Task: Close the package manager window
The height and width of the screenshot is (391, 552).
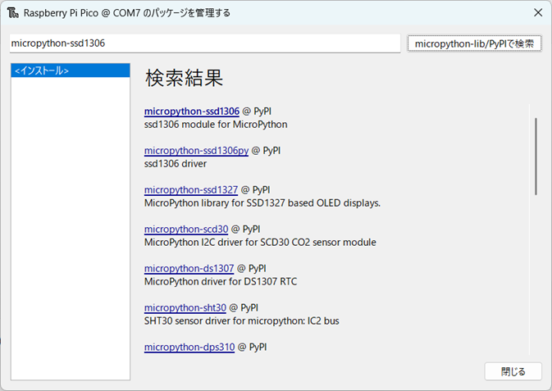Action: point(538,12)
